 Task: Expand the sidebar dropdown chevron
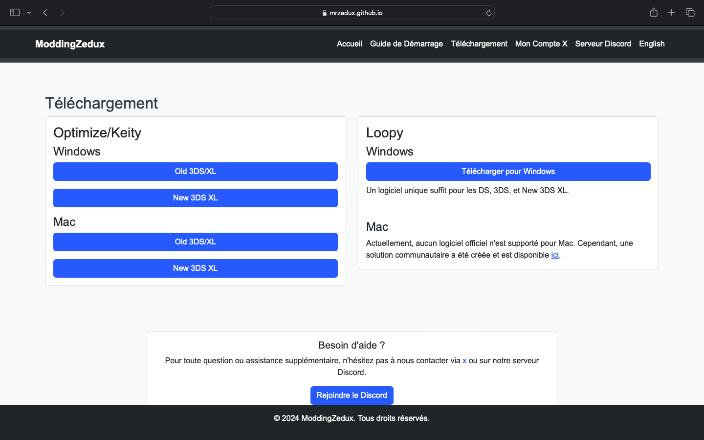click(29, 13)
